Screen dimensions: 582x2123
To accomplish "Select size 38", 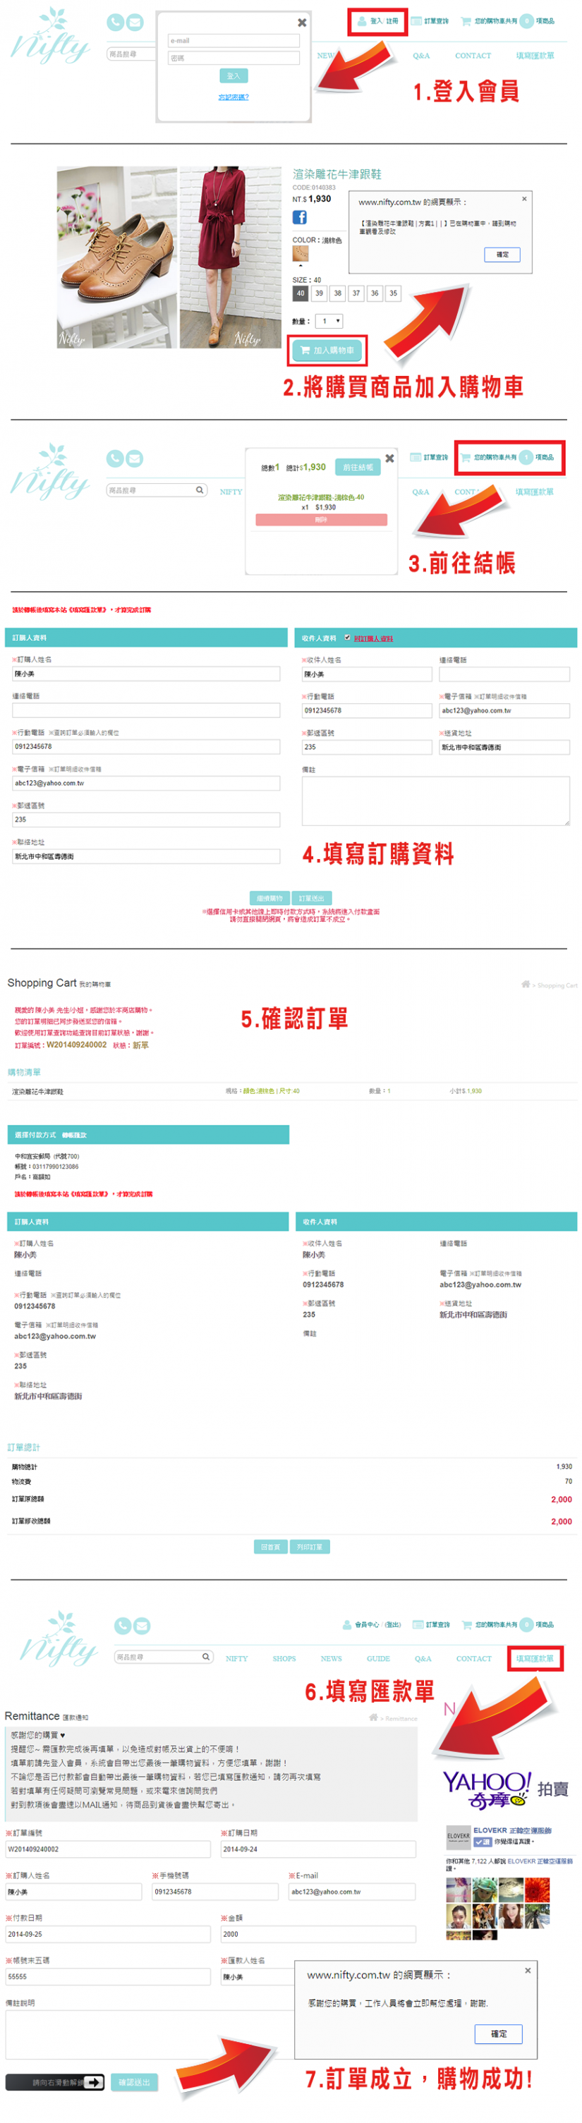I will click(337, 293).
